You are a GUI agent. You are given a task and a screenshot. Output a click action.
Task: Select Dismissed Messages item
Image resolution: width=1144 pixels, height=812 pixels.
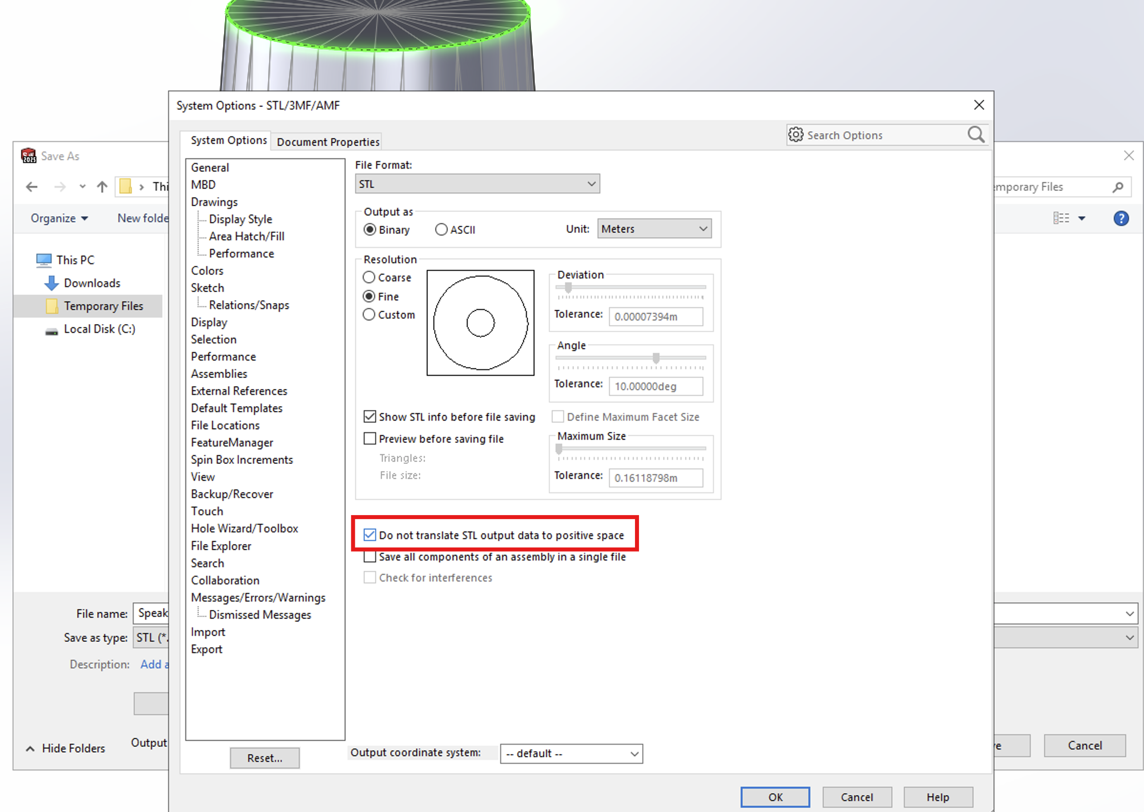[260, 615]
